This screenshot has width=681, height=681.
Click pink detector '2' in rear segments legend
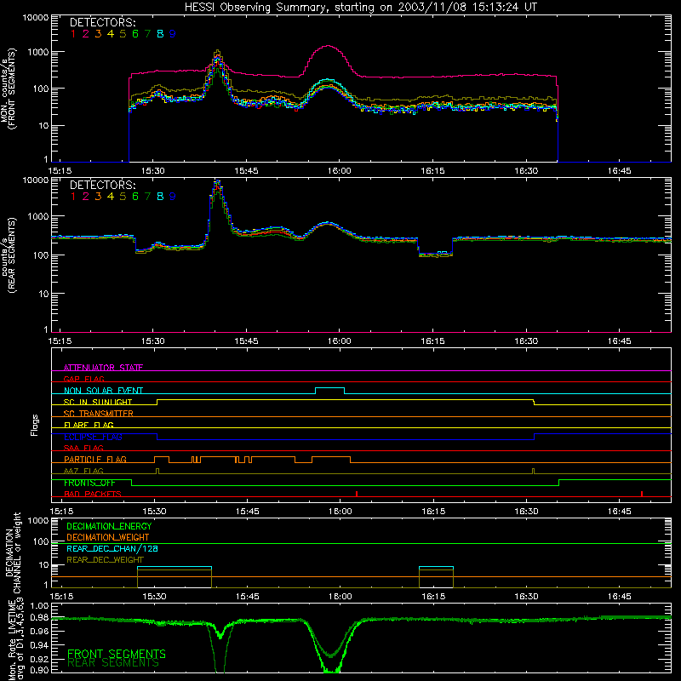[86, 197]
